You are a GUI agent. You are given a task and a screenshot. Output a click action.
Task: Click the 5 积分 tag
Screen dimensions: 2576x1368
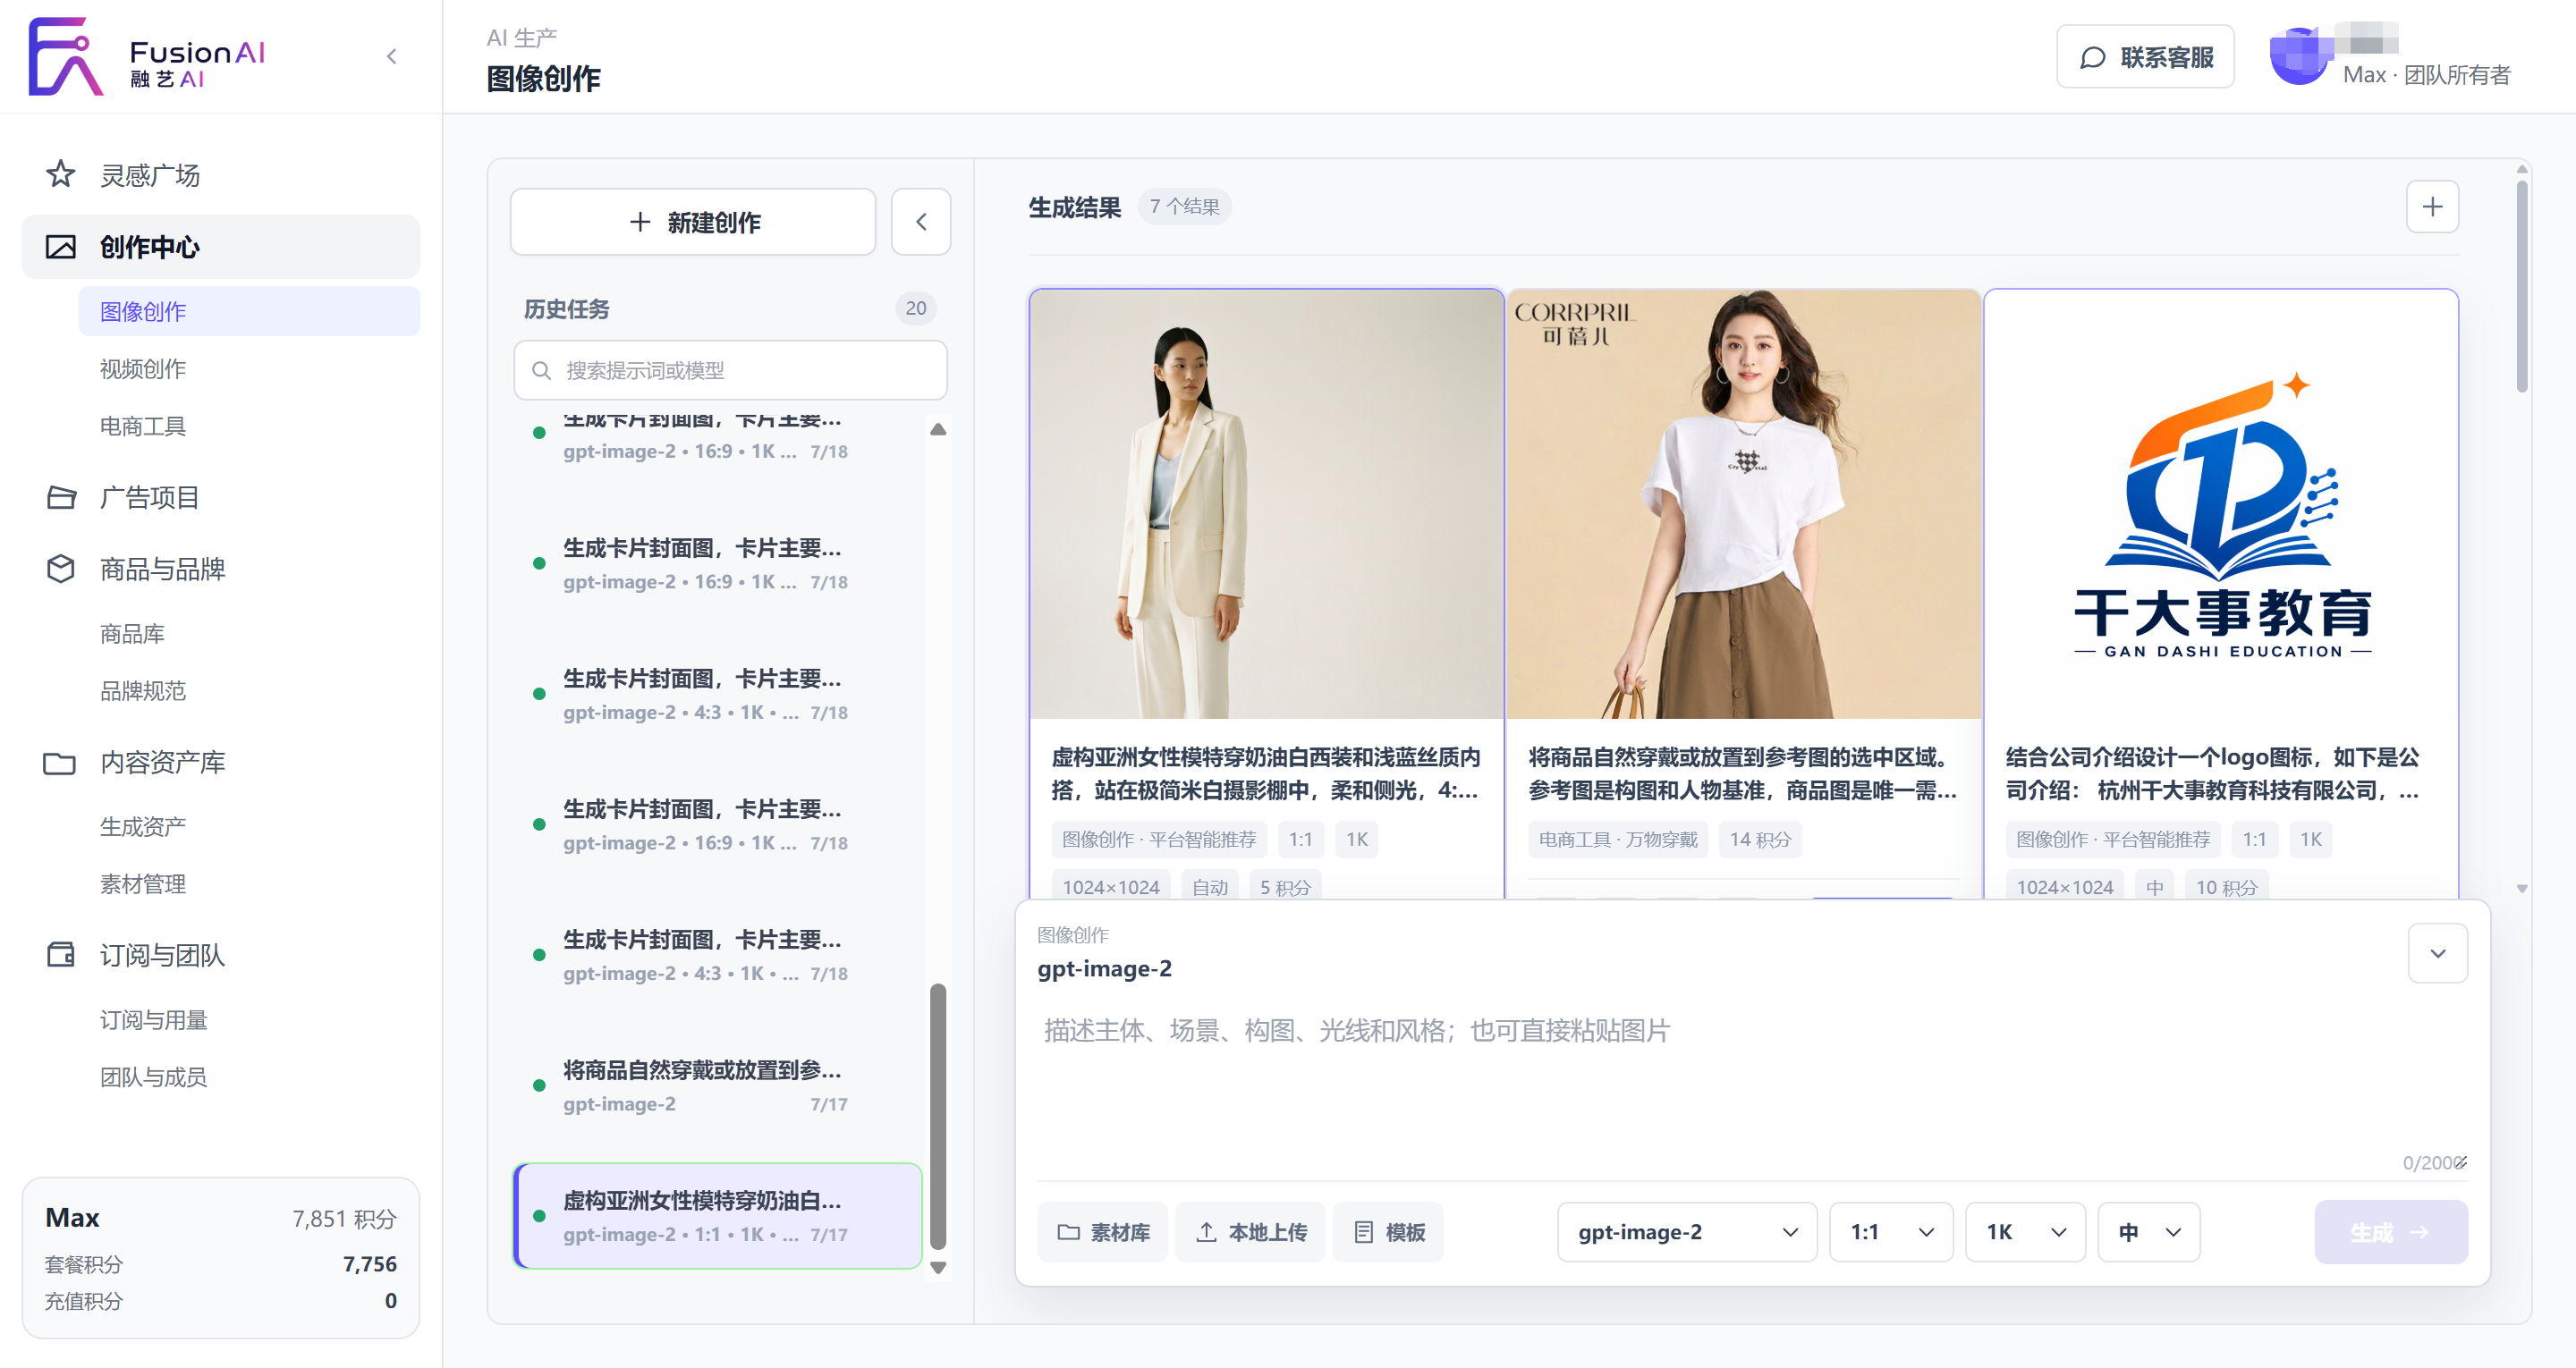point(1285,887)
